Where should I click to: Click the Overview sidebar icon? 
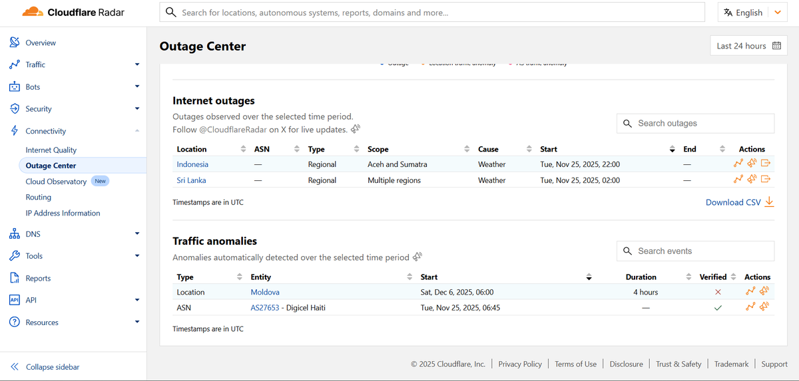[x=15, y=43]
